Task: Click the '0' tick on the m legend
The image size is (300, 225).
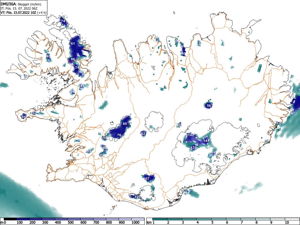Action: click(x=5, y=223)
